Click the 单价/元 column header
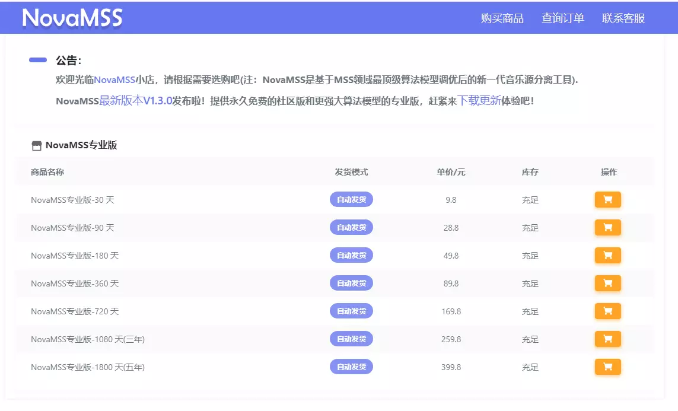Viewport: 678px width, 411px height. 451,172
